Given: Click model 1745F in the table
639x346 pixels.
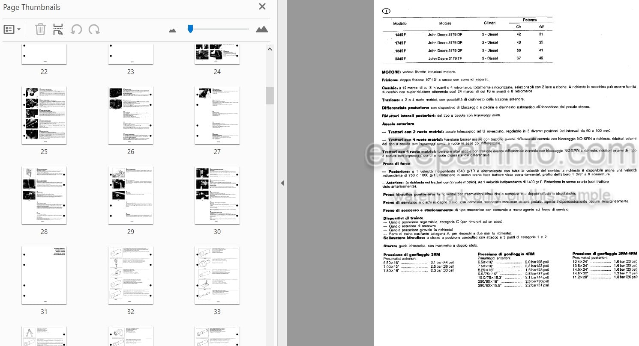Looking at the screenshot, I should point(400,42).
